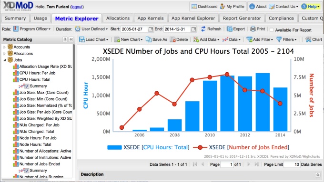
Task: Open the Start date calendar picker
Action: [x=151, y=29]
